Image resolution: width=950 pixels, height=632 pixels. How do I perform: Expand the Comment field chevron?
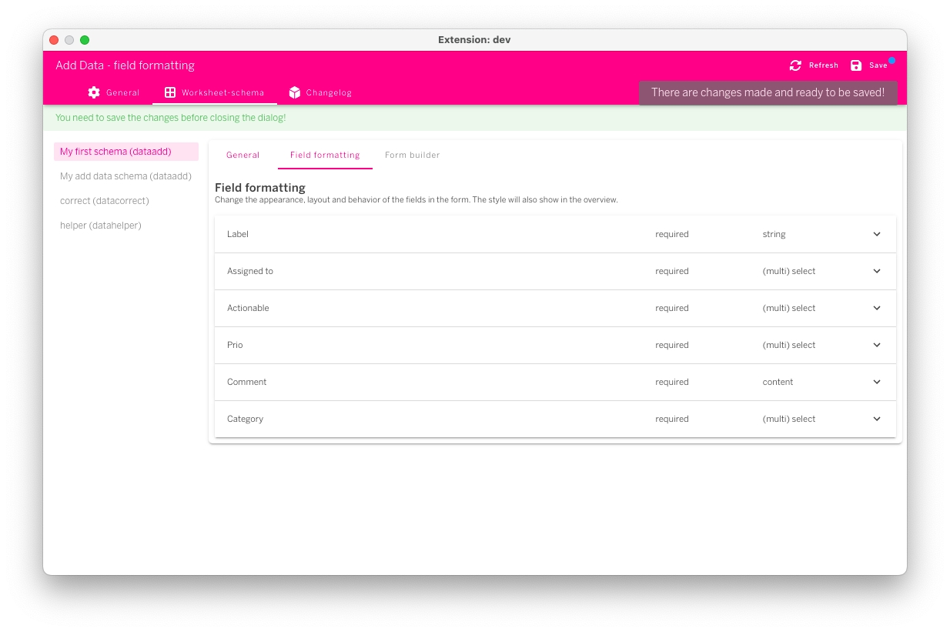coord(876,382)
